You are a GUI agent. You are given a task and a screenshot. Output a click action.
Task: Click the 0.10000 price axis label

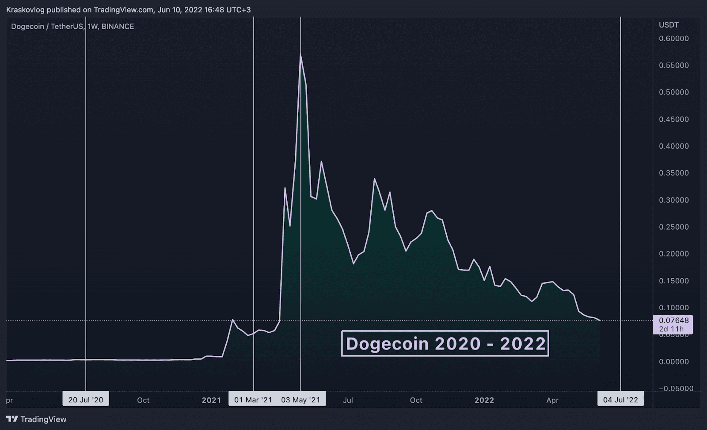point(674,308)
